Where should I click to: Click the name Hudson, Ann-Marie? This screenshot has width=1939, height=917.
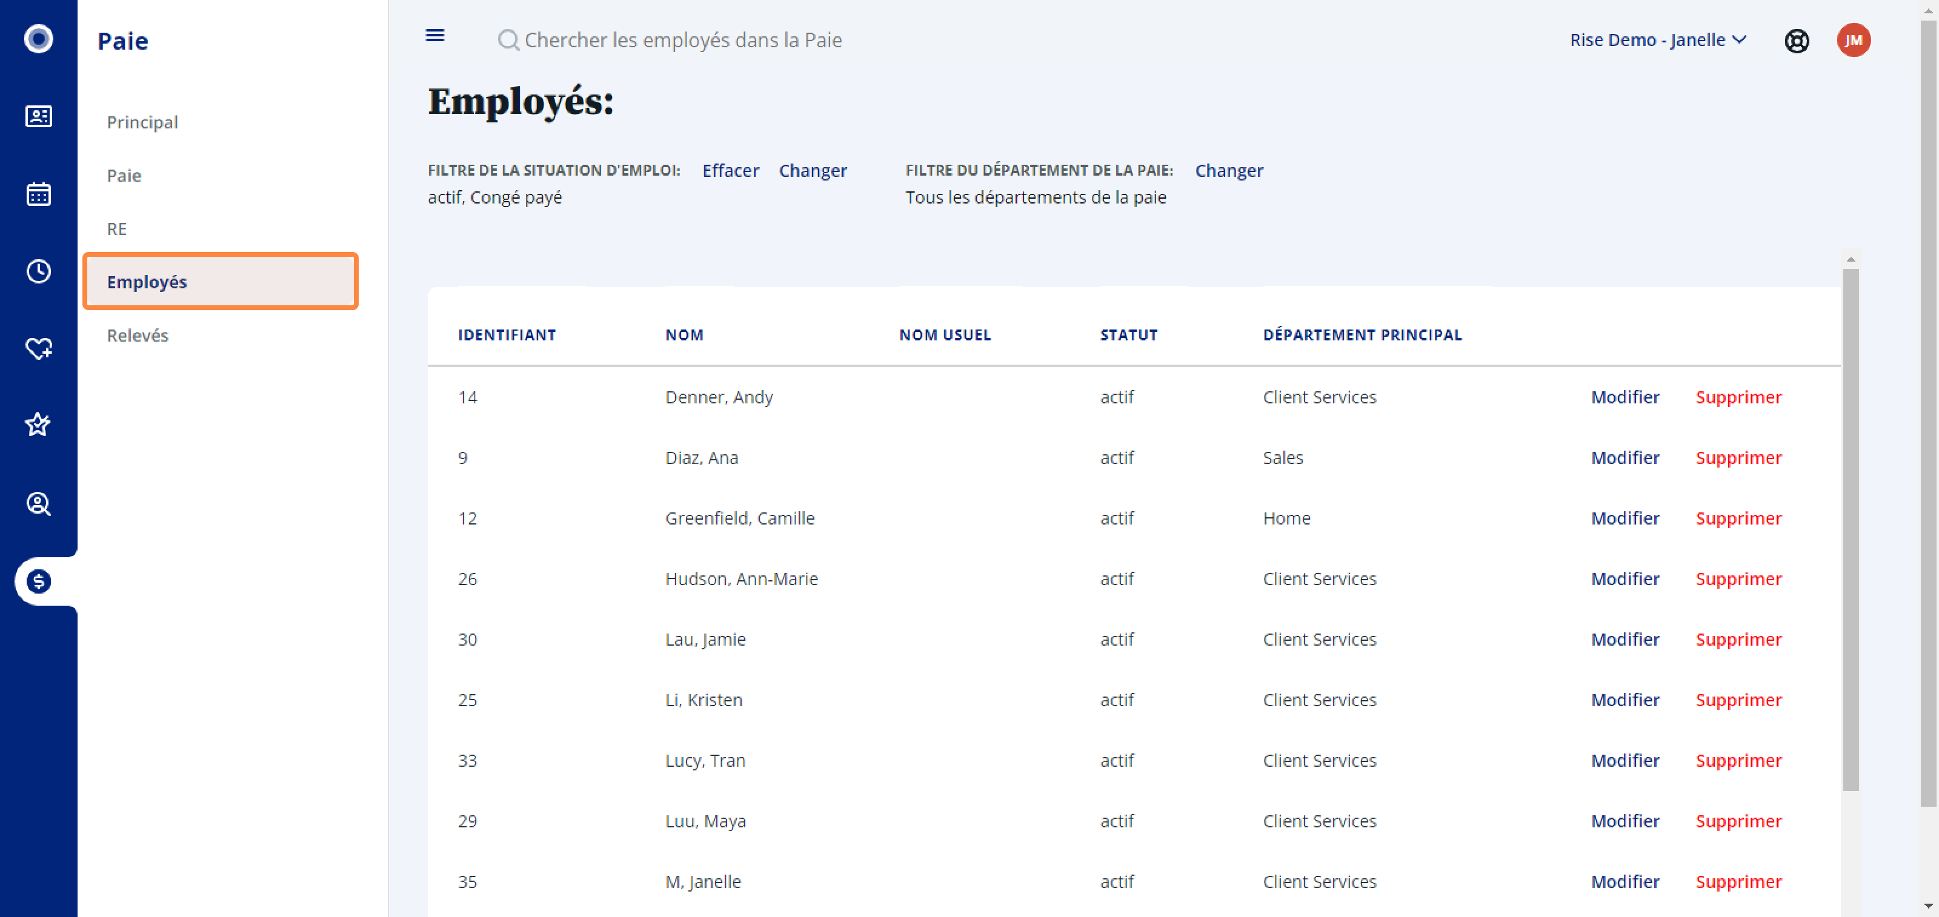pos(742,578)
